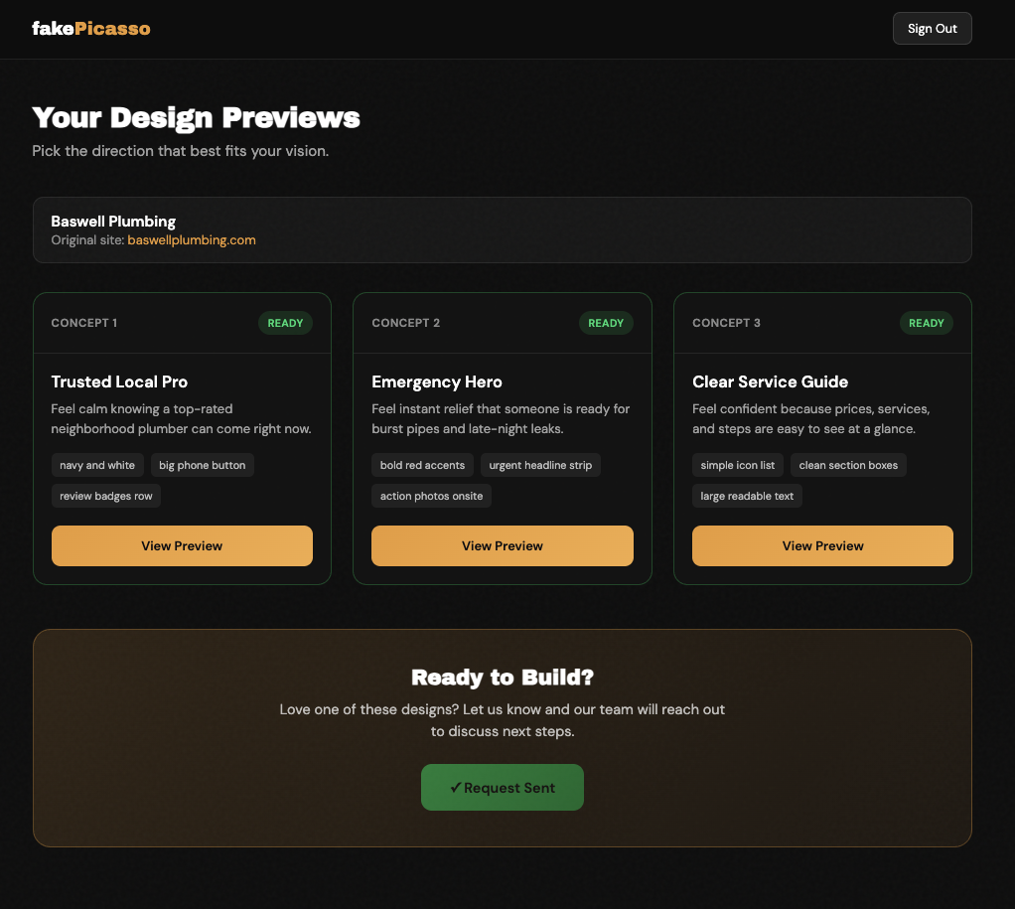The height and width of the screenshot is (909, 1015).
Task: Select the 'big phone button' tag
Action: coord(203,464)
